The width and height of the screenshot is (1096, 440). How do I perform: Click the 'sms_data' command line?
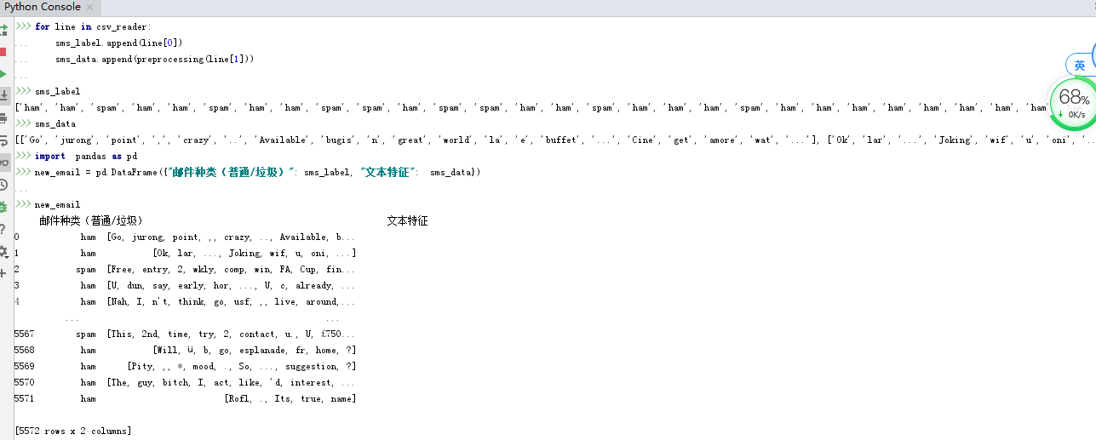point(55,123)
